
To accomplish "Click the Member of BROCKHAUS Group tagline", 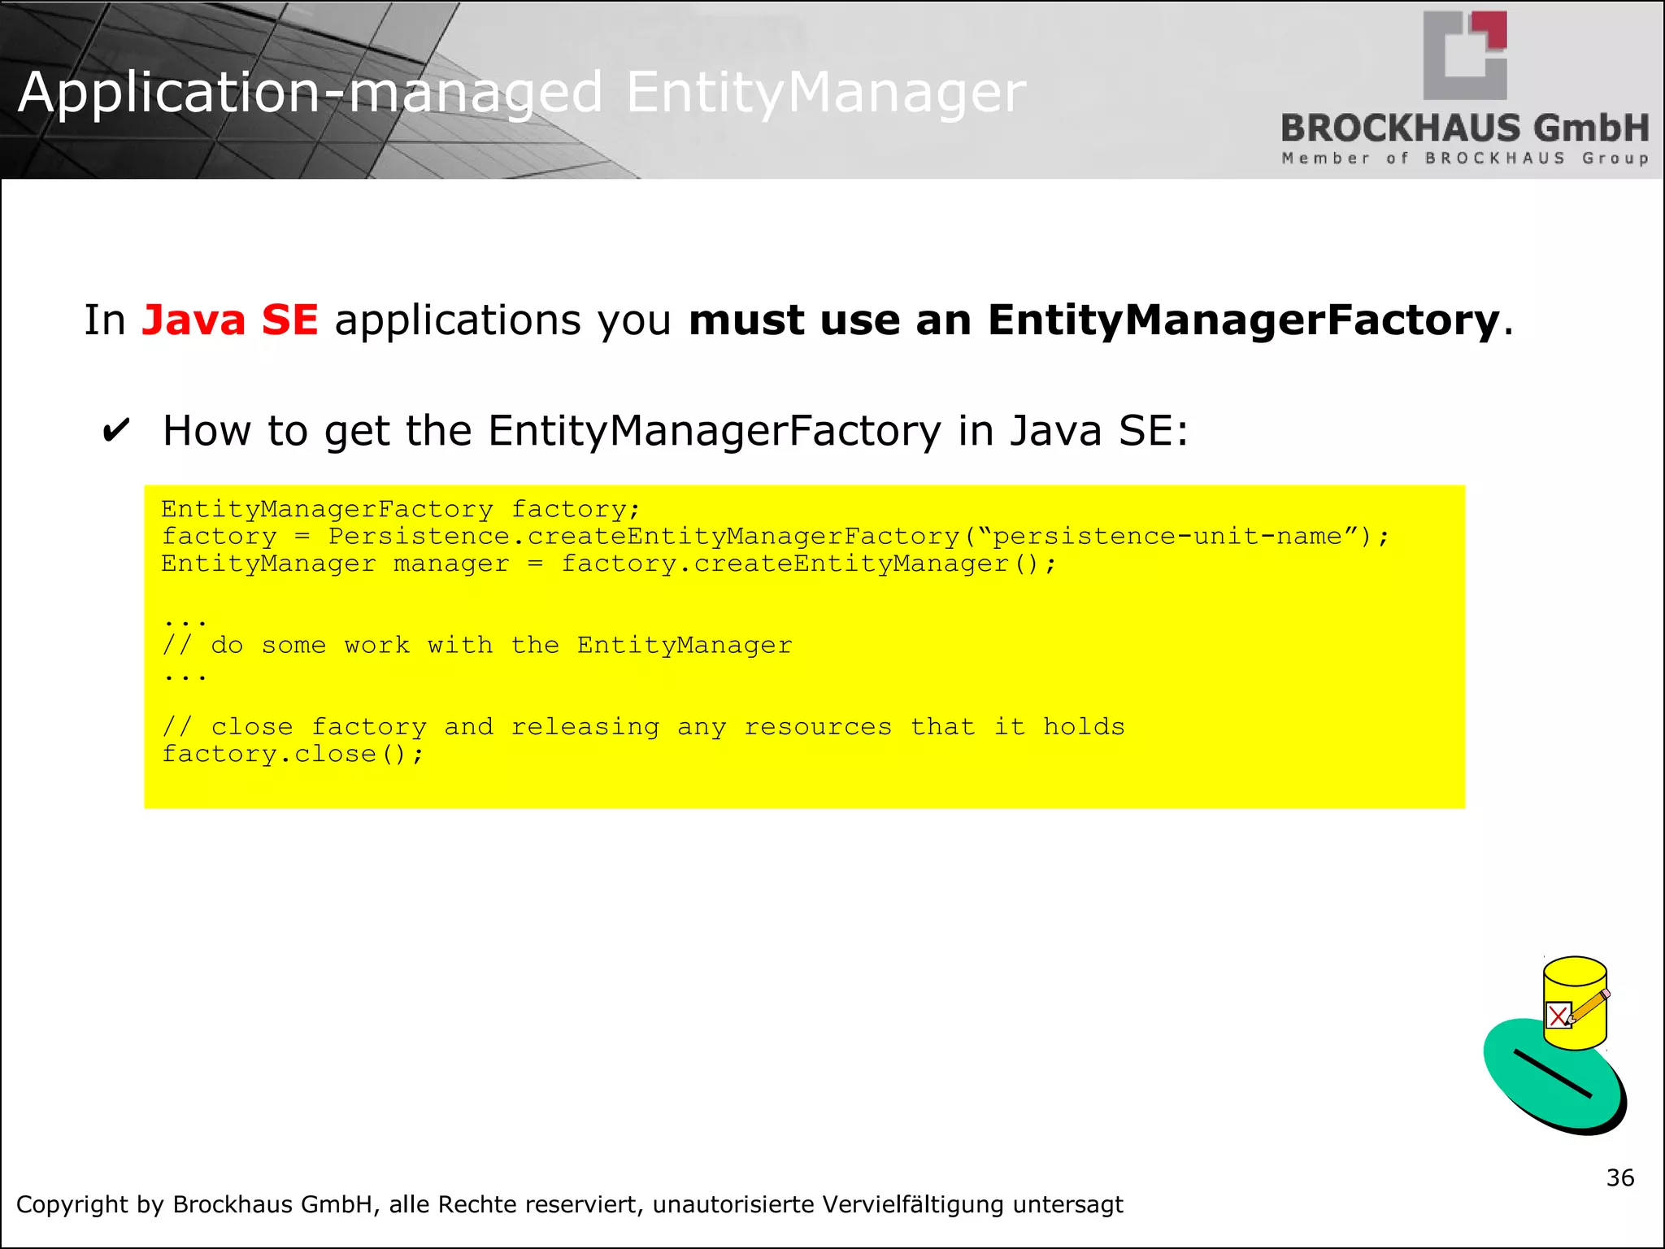I will tap(1465, 158).
